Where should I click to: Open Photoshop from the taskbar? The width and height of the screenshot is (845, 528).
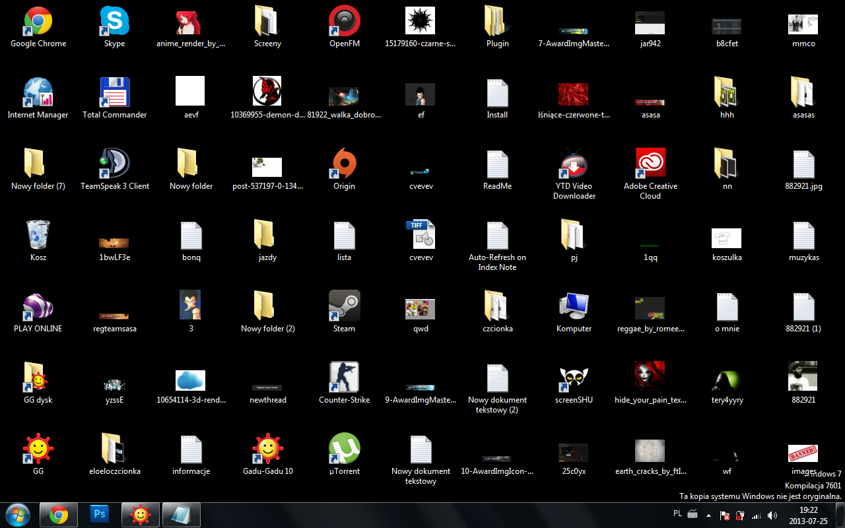[x=100, y=514]
